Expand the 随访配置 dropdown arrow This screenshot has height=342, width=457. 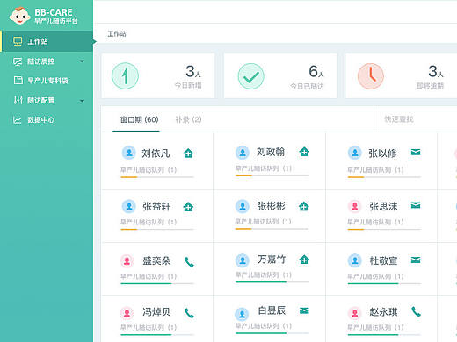[x=82, y=101]
